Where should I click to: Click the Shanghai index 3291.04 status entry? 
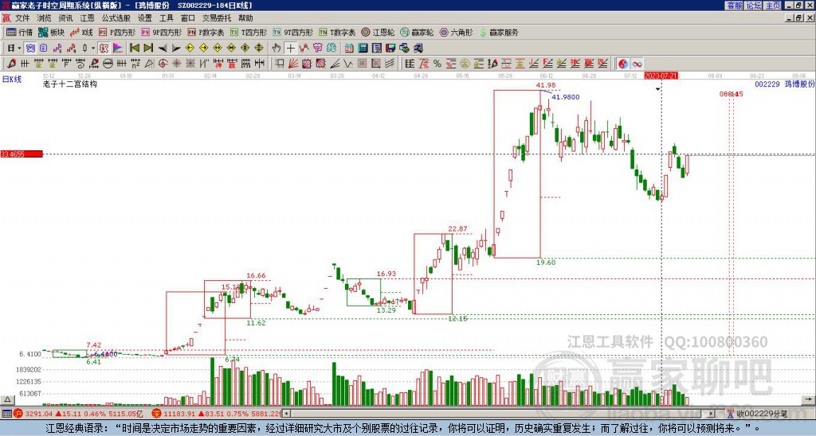click(79, 414)
